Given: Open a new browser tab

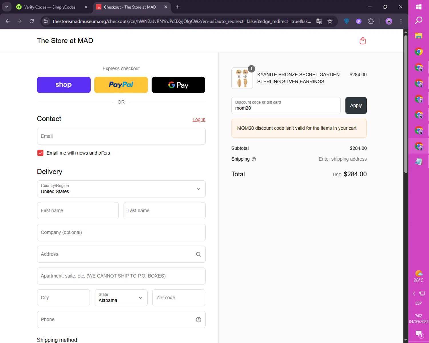Looking at the screenshot, I should tap(178, 7).
